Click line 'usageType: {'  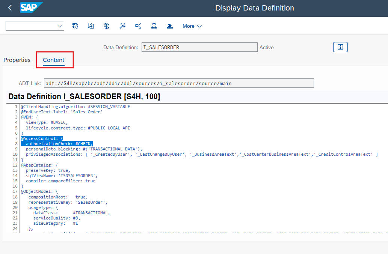click(x=43, y=207)
